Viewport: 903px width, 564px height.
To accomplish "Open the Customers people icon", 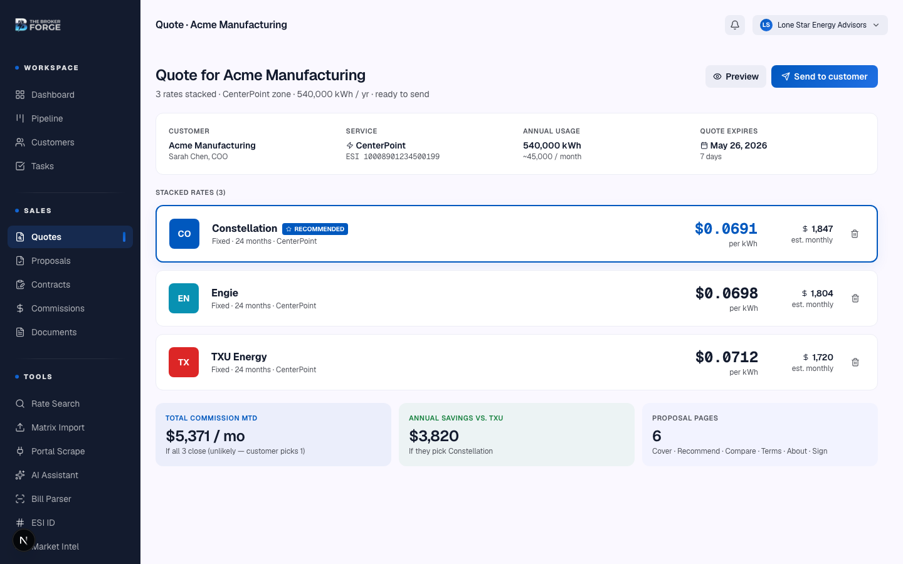I will [x=20, y=142].
